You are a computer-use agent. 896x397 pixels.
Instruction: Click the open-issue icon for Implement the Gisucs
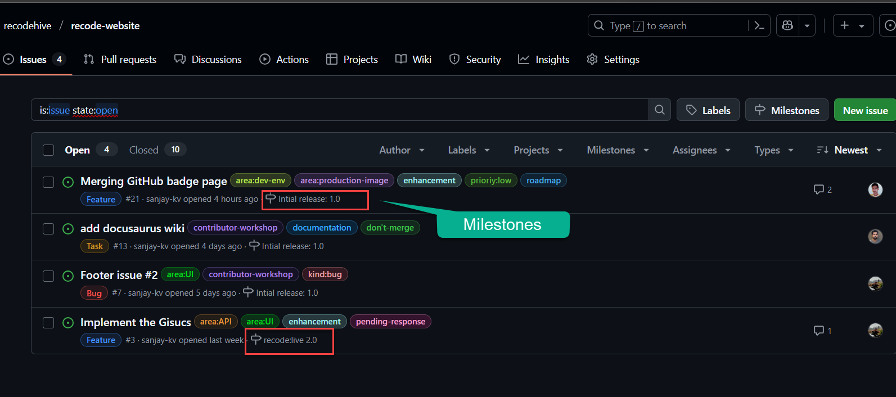coord(68,323)
